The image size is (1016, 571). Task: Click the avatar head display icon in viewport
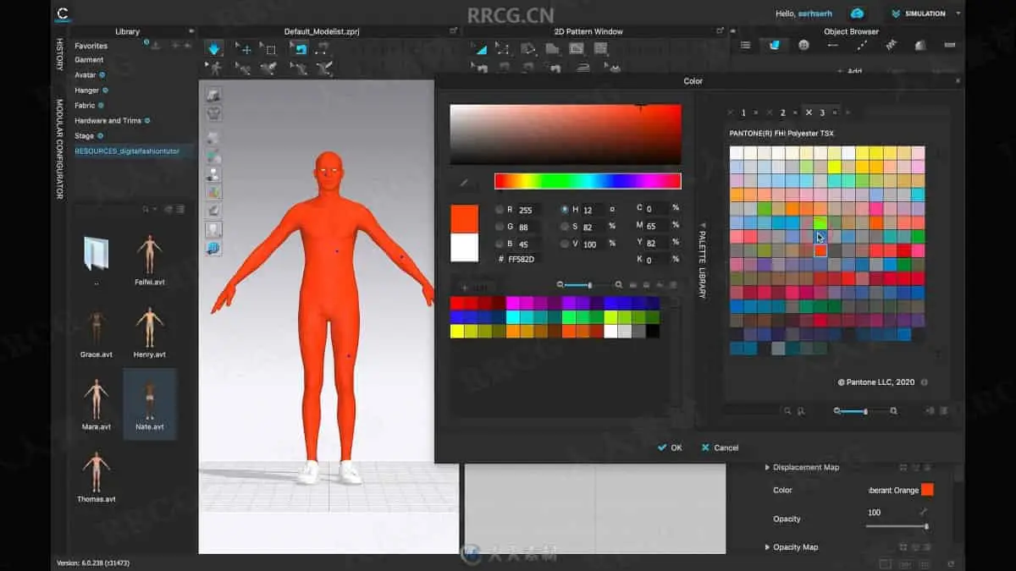pos(214,229)
